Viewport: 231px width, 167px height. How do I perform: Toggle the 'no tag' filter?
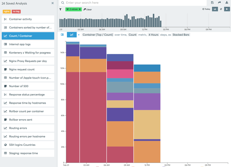16,12
